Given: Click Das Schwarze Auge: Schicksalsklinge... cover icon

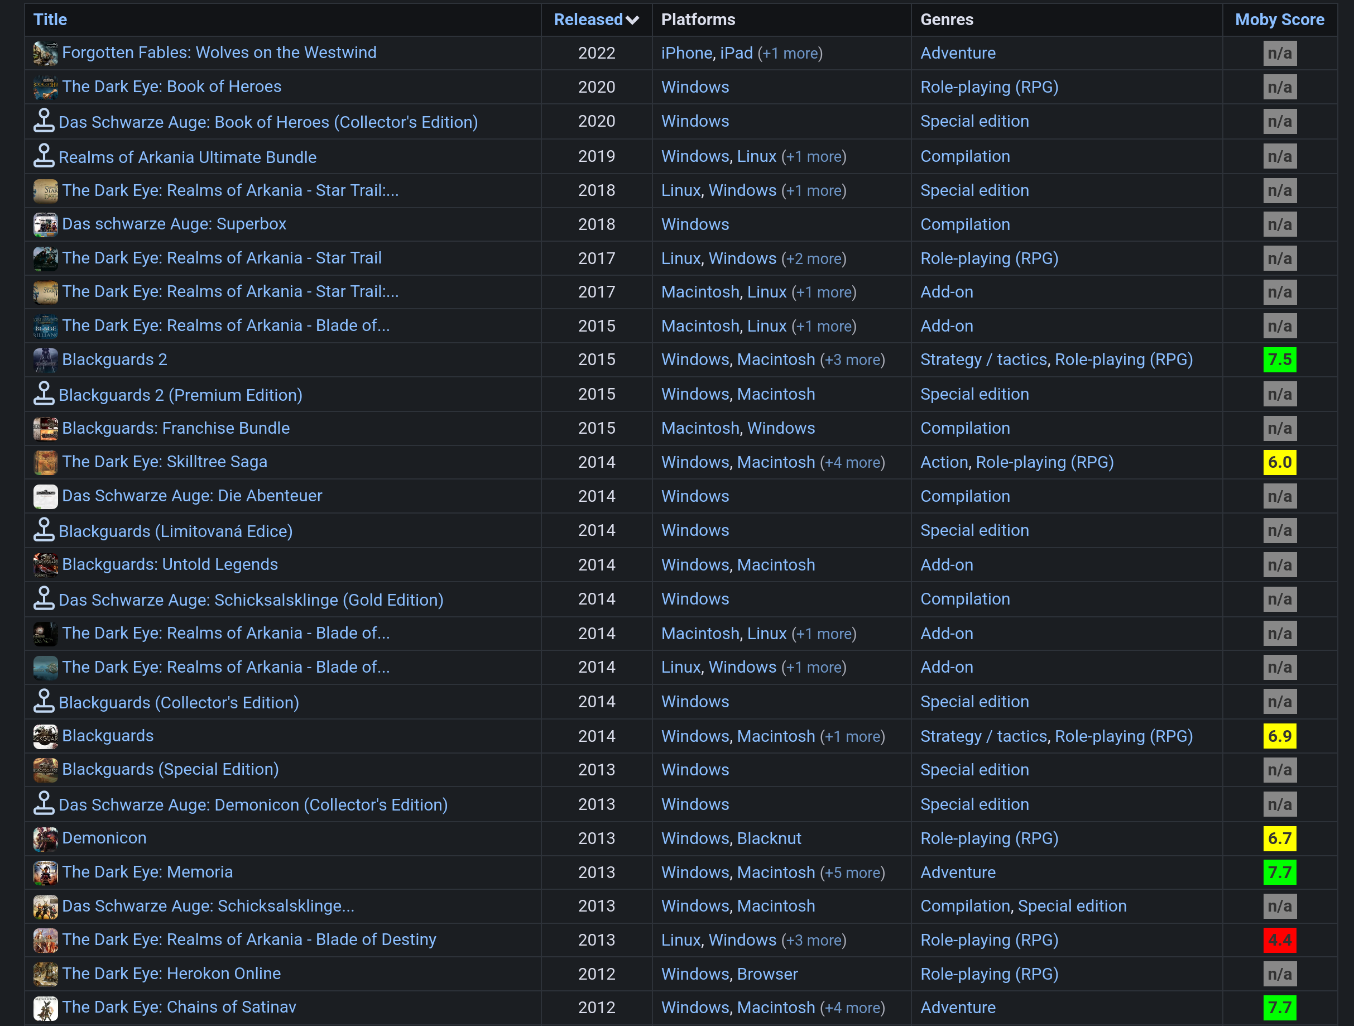Looking at the screenshot, I should 45,907.
